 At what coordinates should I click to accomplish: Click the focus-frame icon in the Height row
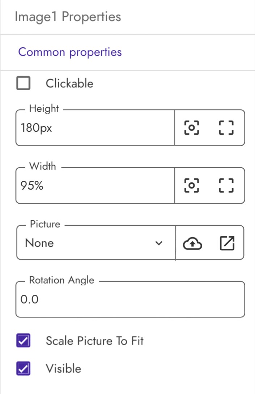click(x=192, y=128)
